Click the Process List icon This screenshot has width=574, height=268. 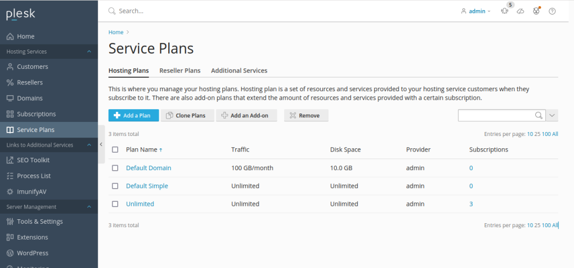tap(10, 176)
